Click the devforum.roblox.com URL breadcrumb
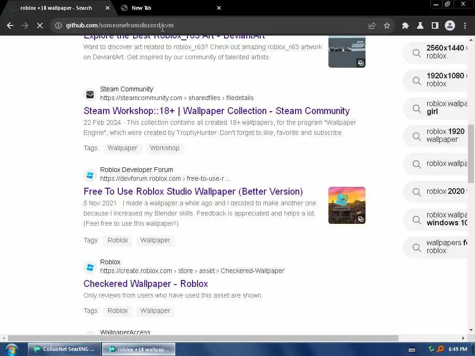 coord(165,178)
